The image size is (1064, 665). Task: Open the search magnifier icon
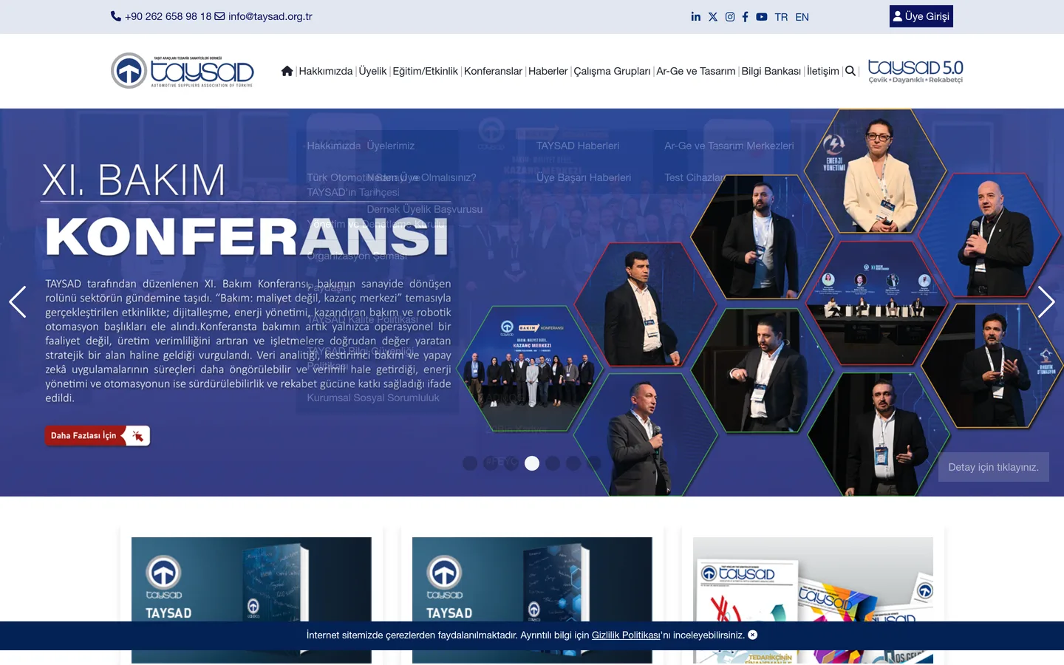tap(850, 71)
